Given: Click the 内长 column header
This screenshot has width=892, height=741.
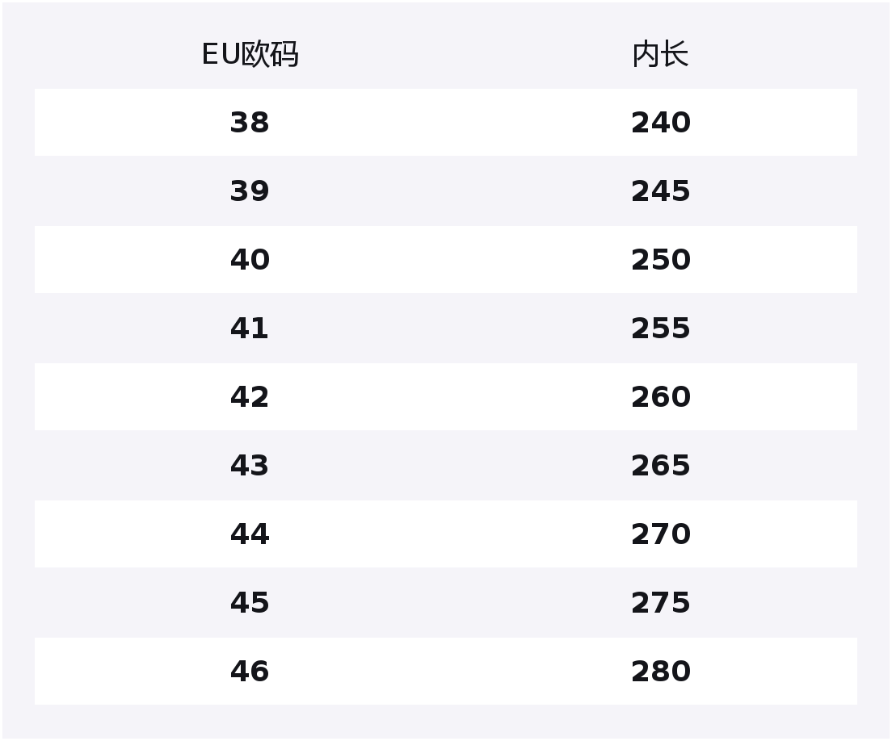Looking at the screenshot, I should pyautogui.click(x=660, y=55).
